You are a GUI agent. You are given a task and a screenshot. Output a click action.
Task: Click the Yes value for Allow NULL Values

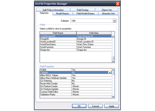pyautogui.click(x=91, y=75)
